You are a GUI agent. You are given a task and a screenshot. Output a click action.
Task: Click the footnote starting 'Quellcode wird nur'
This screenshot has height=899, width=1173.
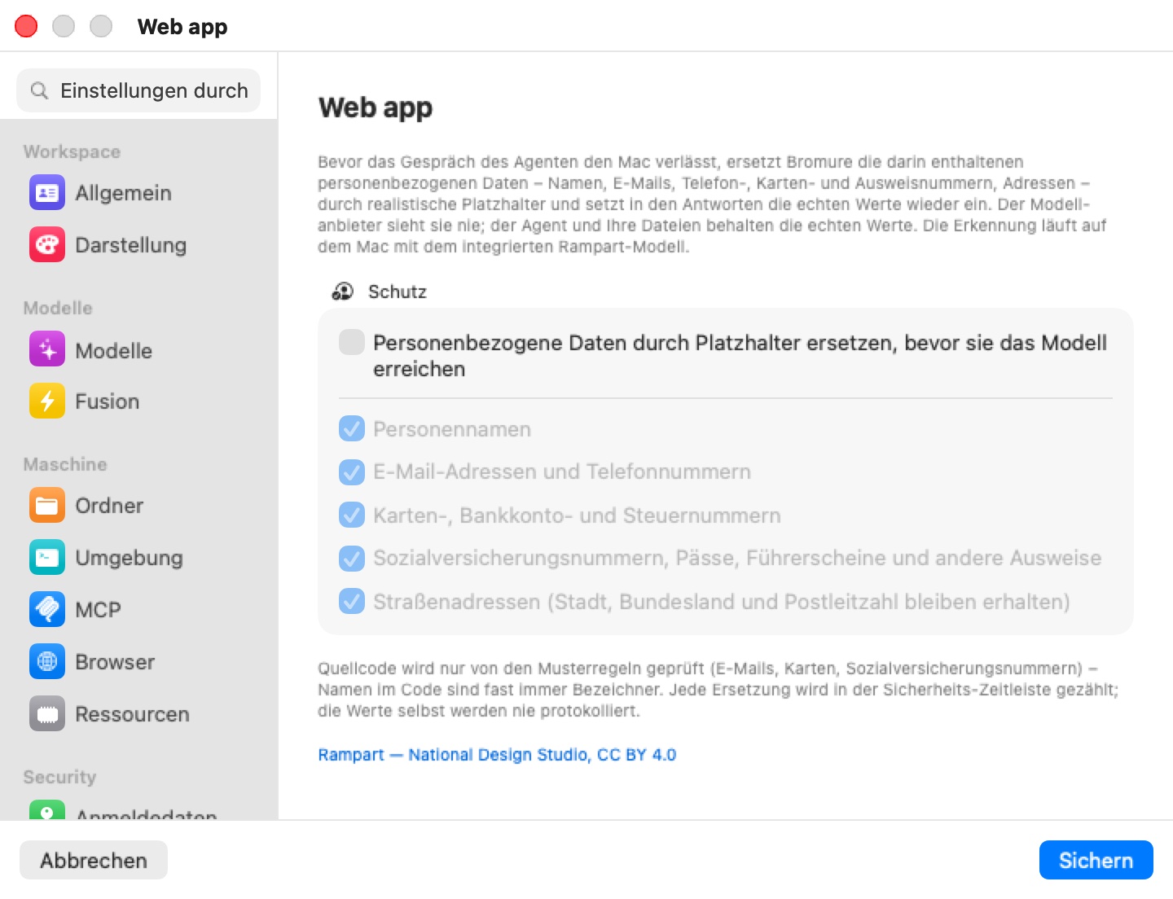718,690
